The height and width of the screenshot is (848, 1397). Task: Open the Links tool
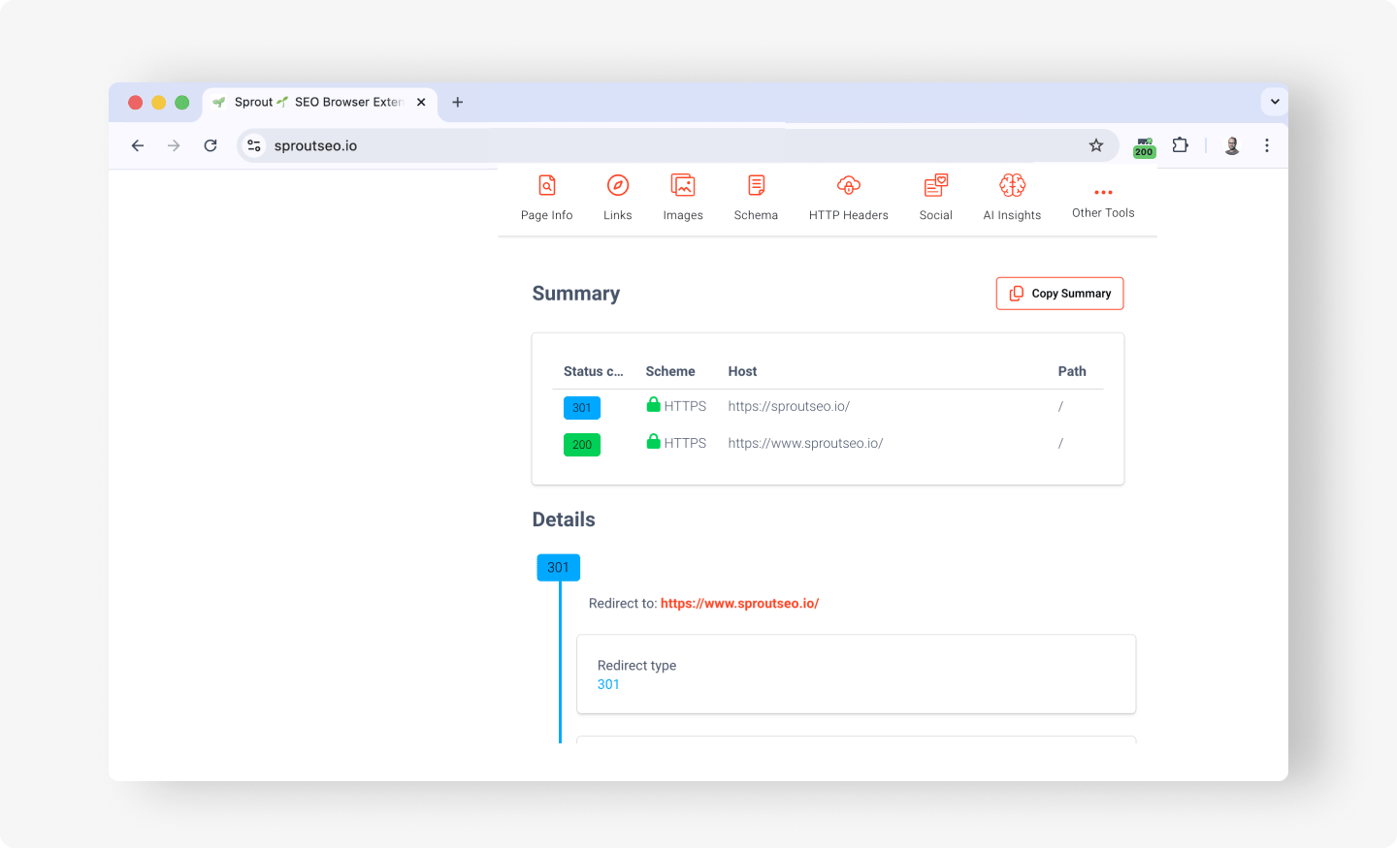coord(618,198)
